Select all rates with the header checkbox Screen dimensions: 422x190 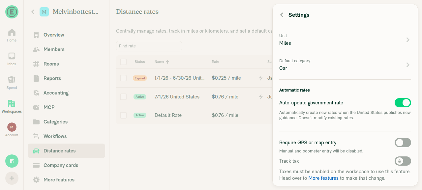[123, 62]
